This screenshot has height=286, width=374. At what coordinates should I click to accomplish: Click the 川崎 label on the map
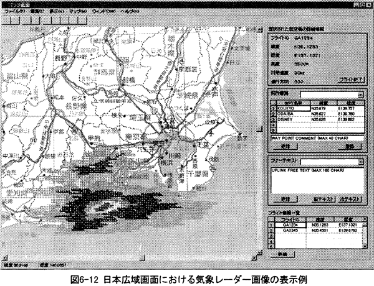coord(175,156)
